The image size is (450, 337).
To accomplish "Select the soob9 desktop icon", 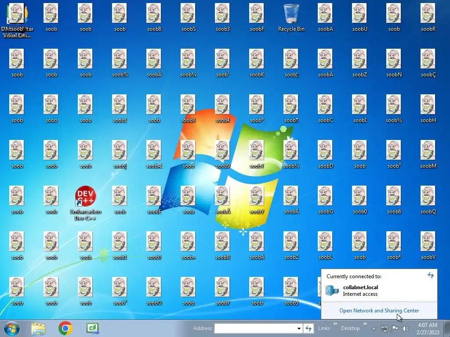I will (x=223, y=154).
